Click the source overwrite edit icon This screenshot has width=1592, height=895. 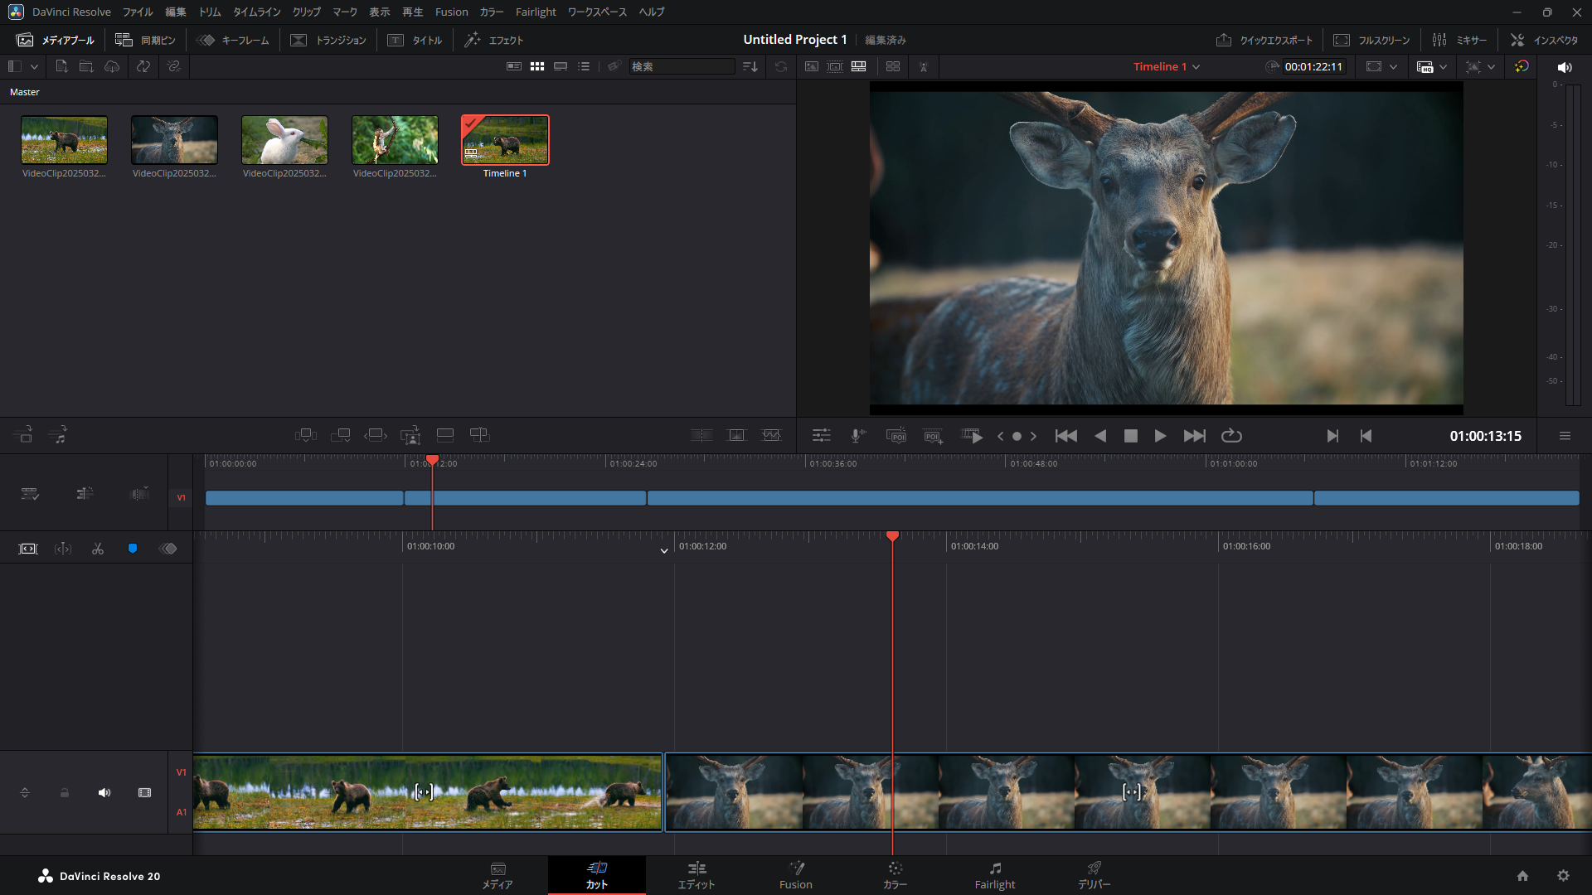pos(480,435)
